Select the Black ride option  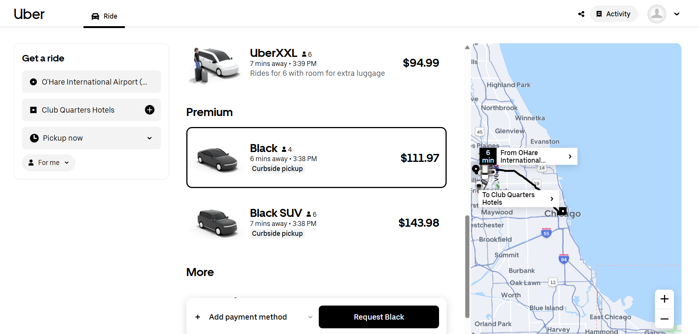(x=316, y=157)
